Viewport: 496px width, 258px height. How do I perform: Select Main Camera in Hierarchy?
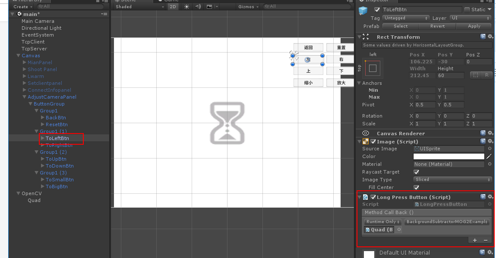(x=38, y=21)
